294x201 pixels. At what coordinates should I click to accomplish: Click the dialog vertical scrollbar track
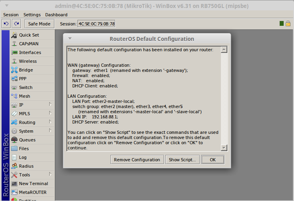224,99
